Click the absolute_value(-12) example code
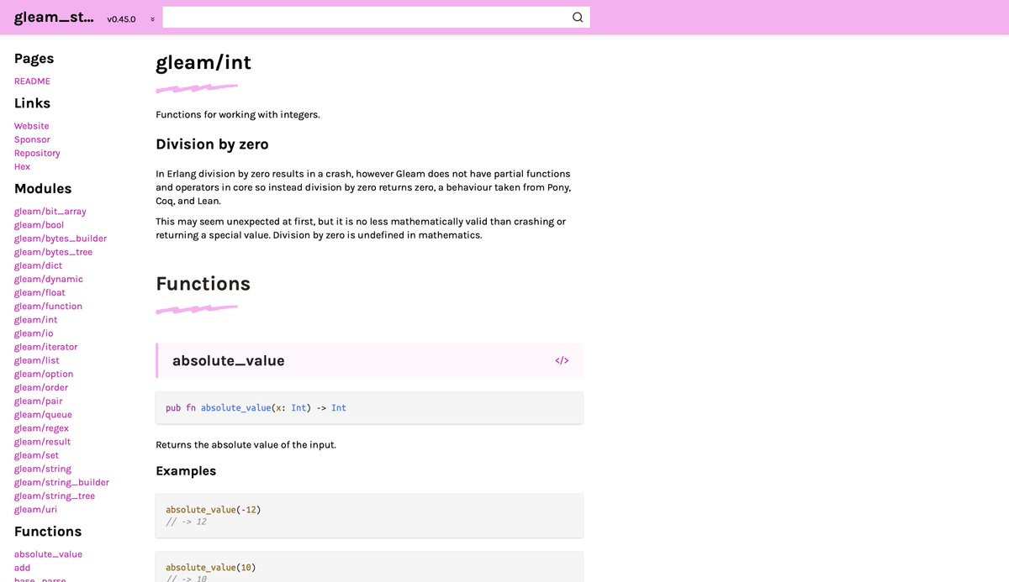1009x582 pixels. click(214, 510)
